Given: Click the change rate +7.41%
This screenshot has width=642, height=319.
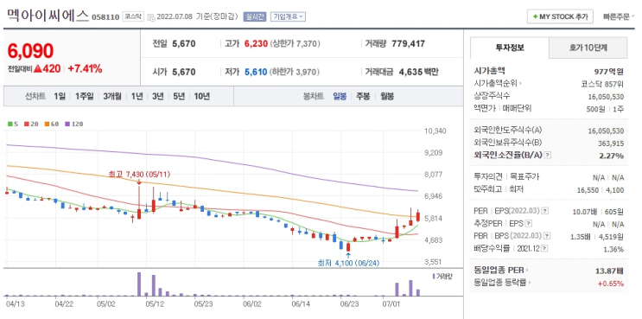Looking at the screenshot, I should (85, 69).
